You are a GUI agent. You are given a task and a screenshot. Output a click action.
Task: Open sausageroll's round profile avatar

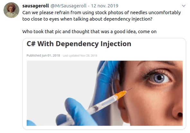[11, 10]
